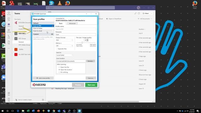This screenshot has height=113, width=201.
Task: Open File Explorer from the taskbar
Action: coord(23,111)
